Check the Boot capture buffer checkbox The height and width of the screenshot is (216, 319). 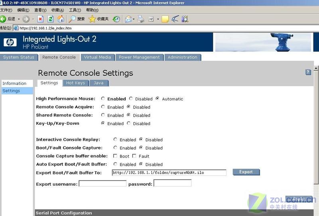(115, 156)
